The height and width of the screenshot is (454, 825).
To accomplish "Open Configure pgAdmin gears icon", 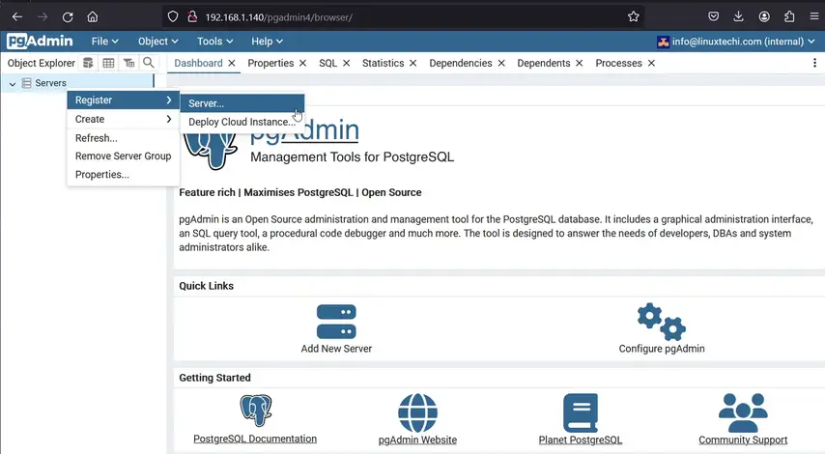I will pos(661,322).
